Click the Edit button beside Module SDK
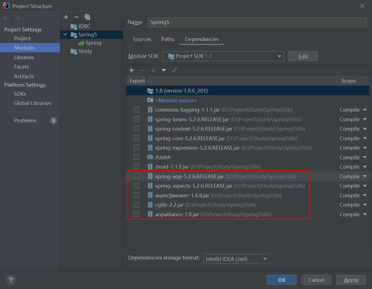This screenshot has width=372, height=289. [303, 56]
